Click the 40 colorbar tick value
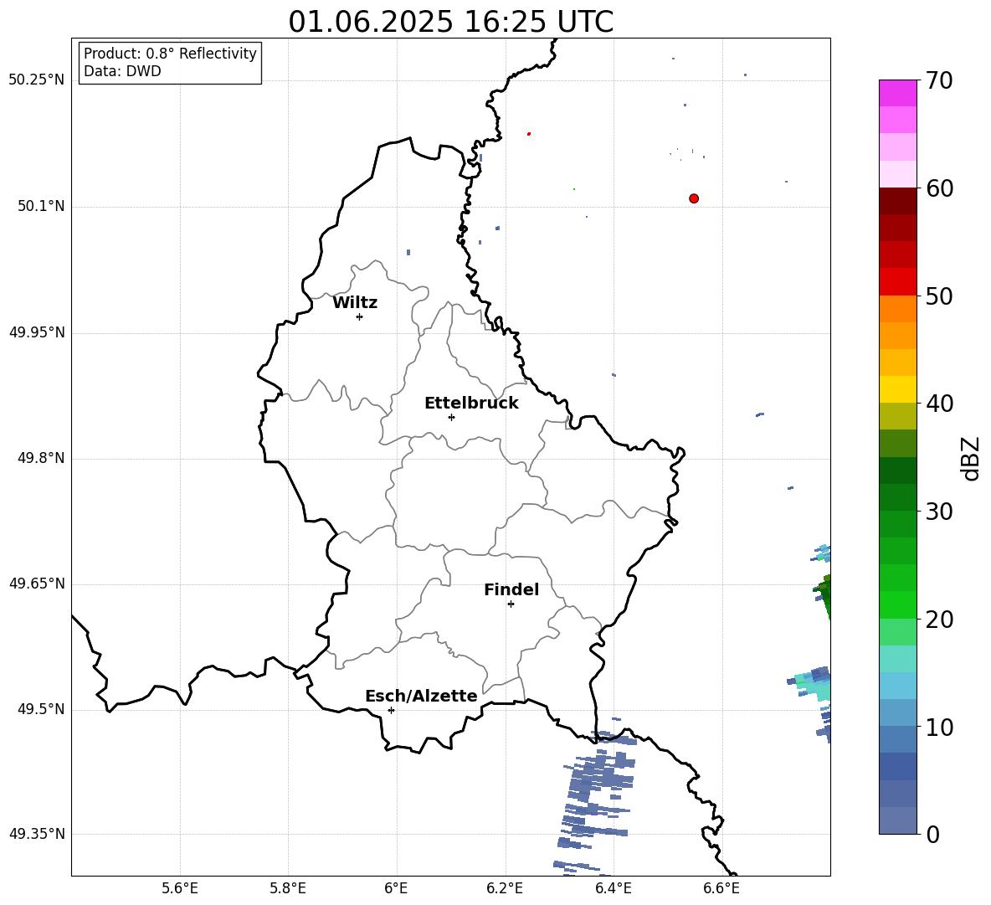 (940, 404)
